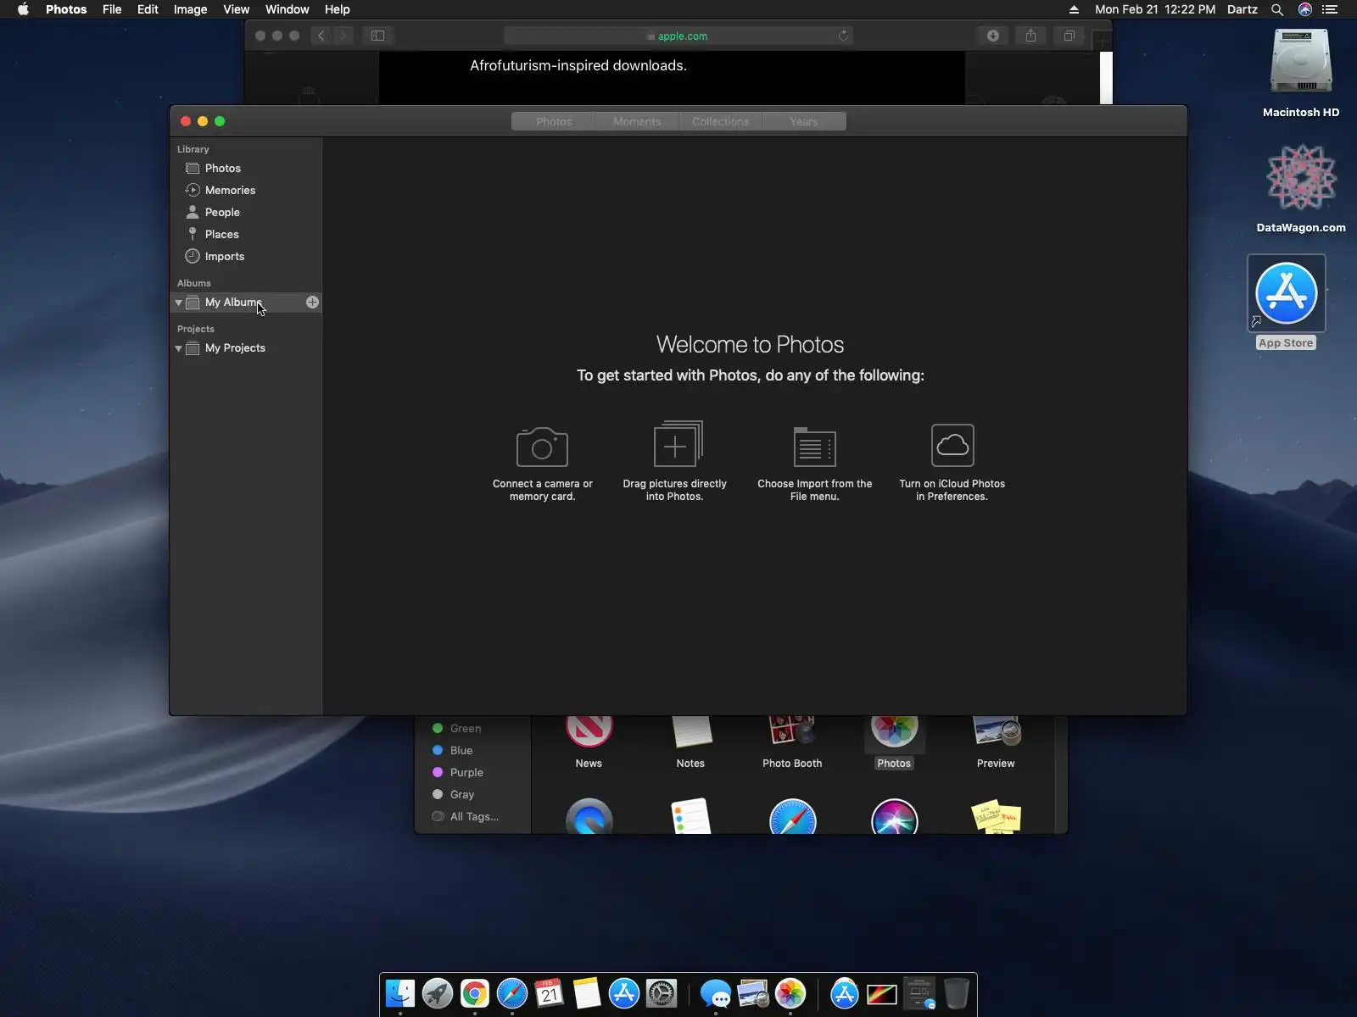Screen dimensions: 1357x1017
Task: Open Messages from the Dock
Action: [x=716, y=993]
